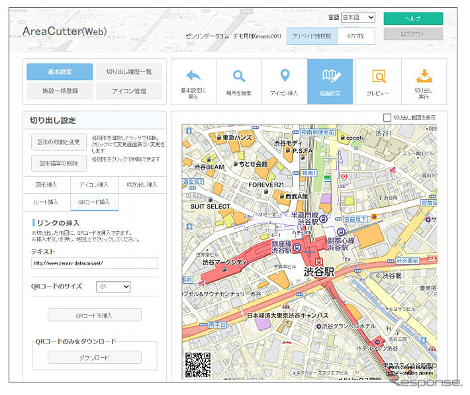Open 場所を検索 magnifier tool

point(239,76)
